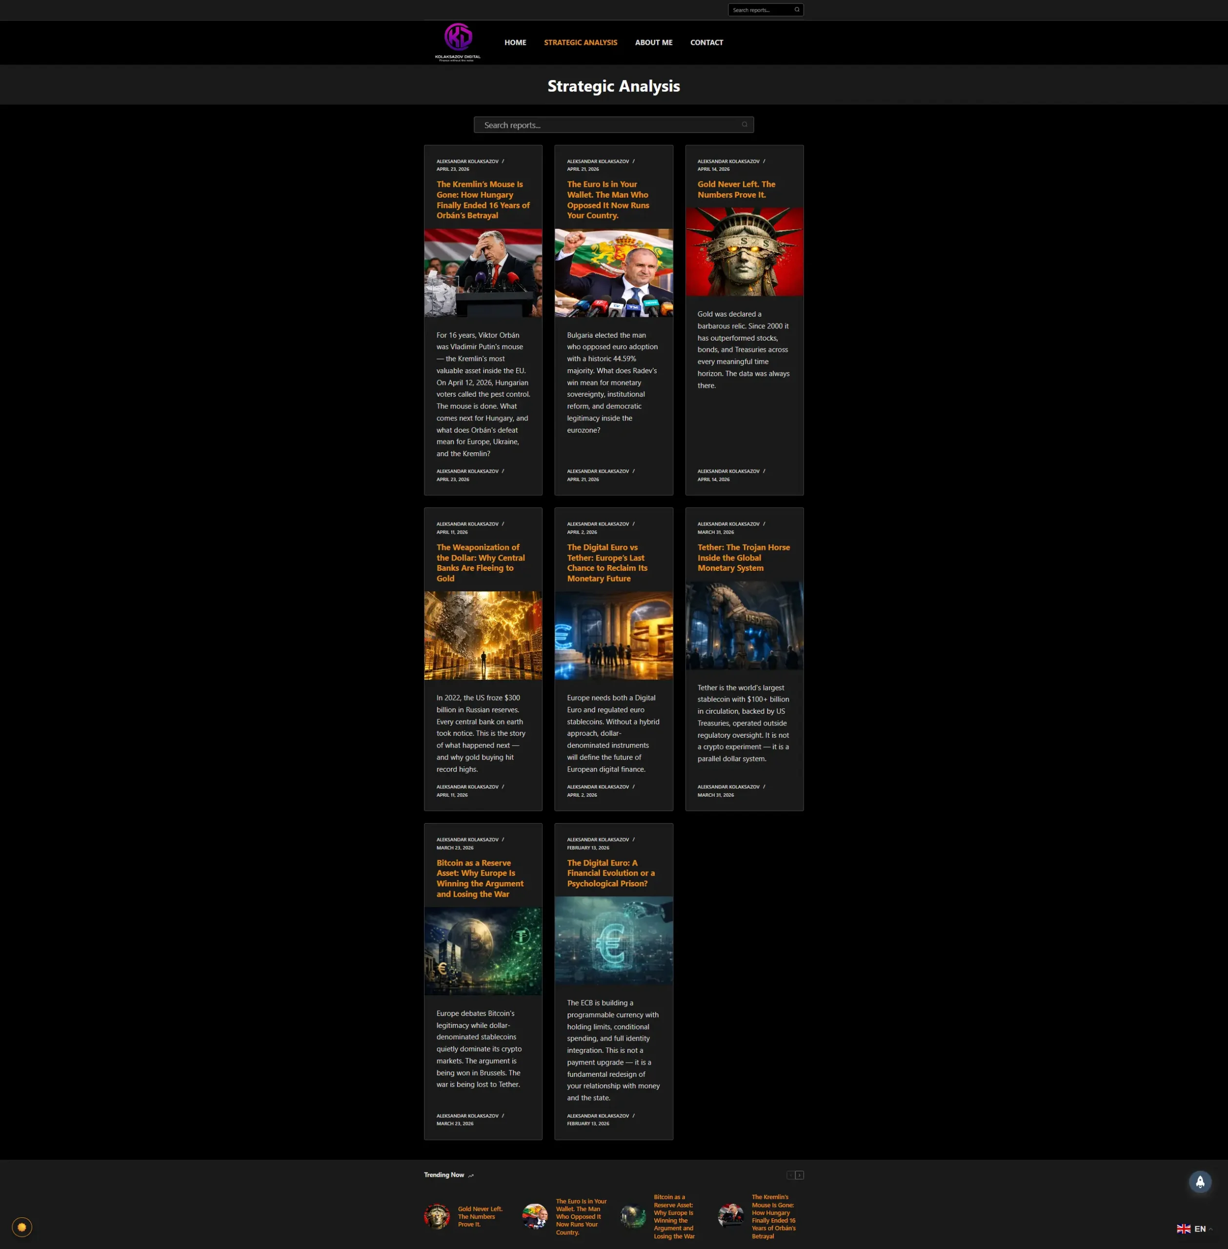This screenshot has height=1249, width=1228.
Task: Click excerpt starting 'Bulgaria elected the man'
Action: [x=612, y=383]
